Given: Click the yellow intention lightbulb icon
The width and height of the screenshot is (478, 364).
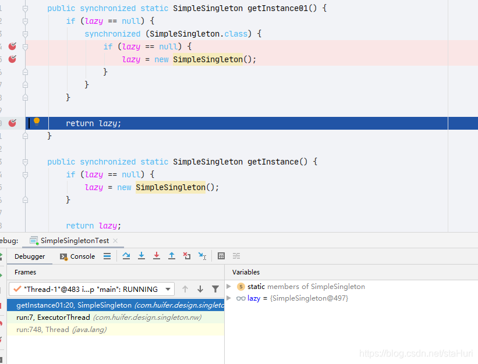Looking at the screenshot, I should pyautogui.click(x=37, y=122).
